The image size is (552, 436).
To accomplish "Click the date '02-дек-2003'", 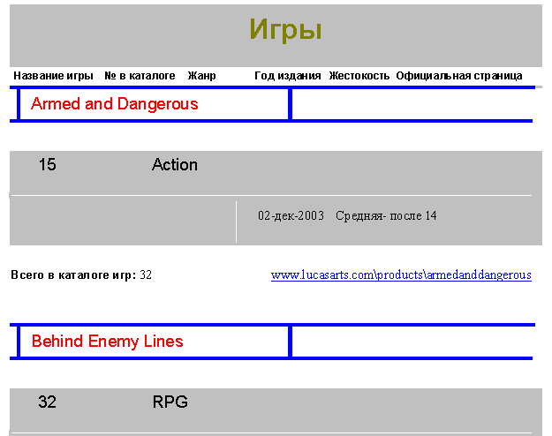I will point(291,215).
